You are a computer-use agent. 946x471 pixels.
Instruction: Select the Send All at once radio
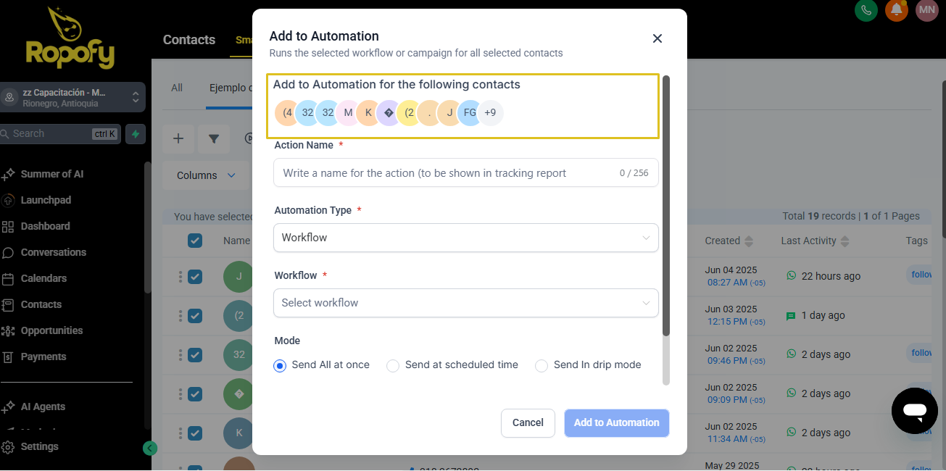pos(280,365)
